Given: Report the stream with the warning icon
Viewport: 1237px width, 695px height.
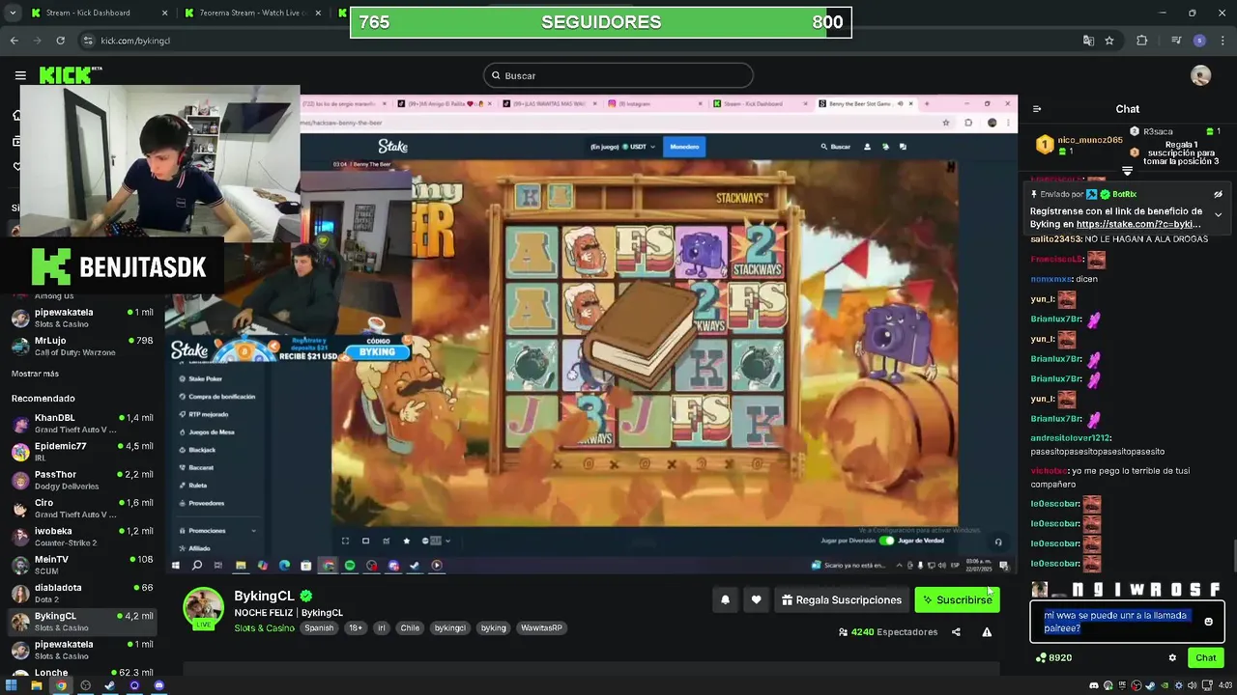Looking at the screenshot, I should pos(987,632).
